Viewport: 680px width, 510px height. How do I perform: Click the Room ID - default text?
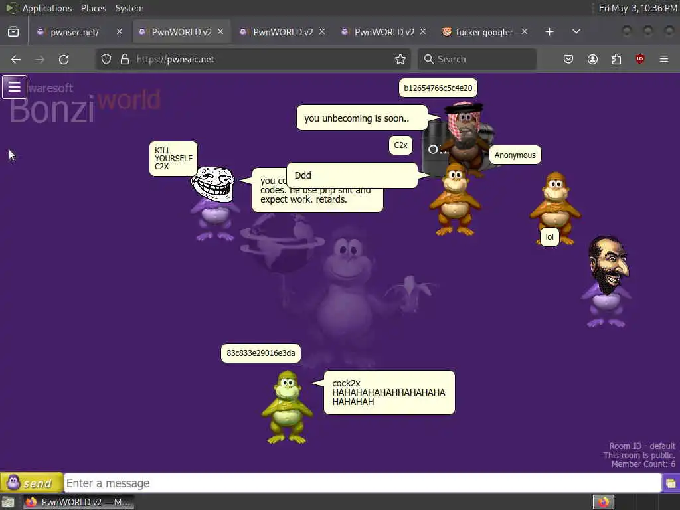[642, 446]
